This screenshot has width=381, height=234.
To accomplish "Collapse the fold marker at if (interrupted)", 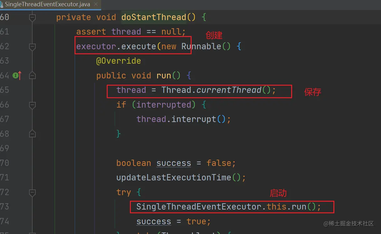I will click(32, 105).
